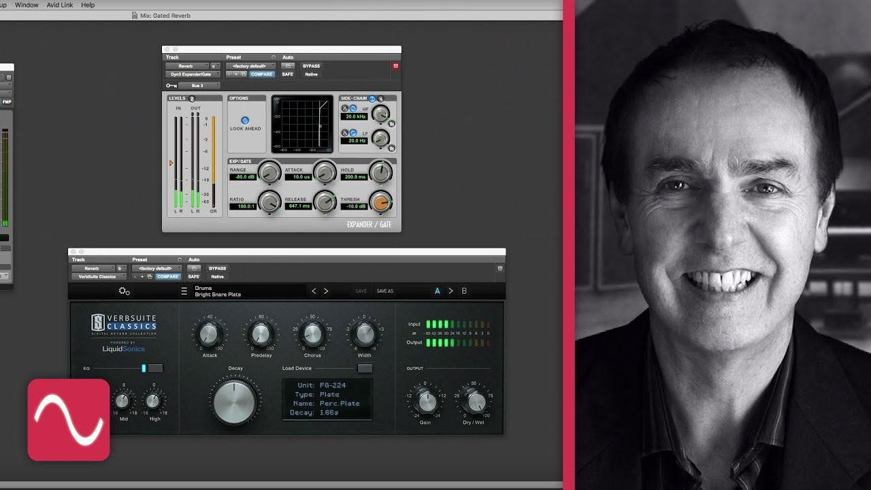This screenshot has width=871, height=490.
Task: Click SAVE in VerbSuite preset bar
Action: pyautogui.click(x=361, y=291)
